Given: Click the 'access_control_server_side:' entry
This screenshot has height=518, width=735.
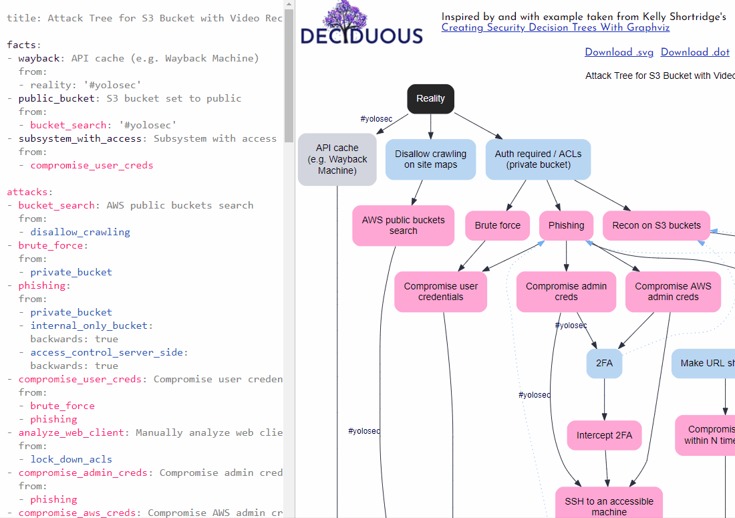Looking at the screenshot, I should [109, 352].
